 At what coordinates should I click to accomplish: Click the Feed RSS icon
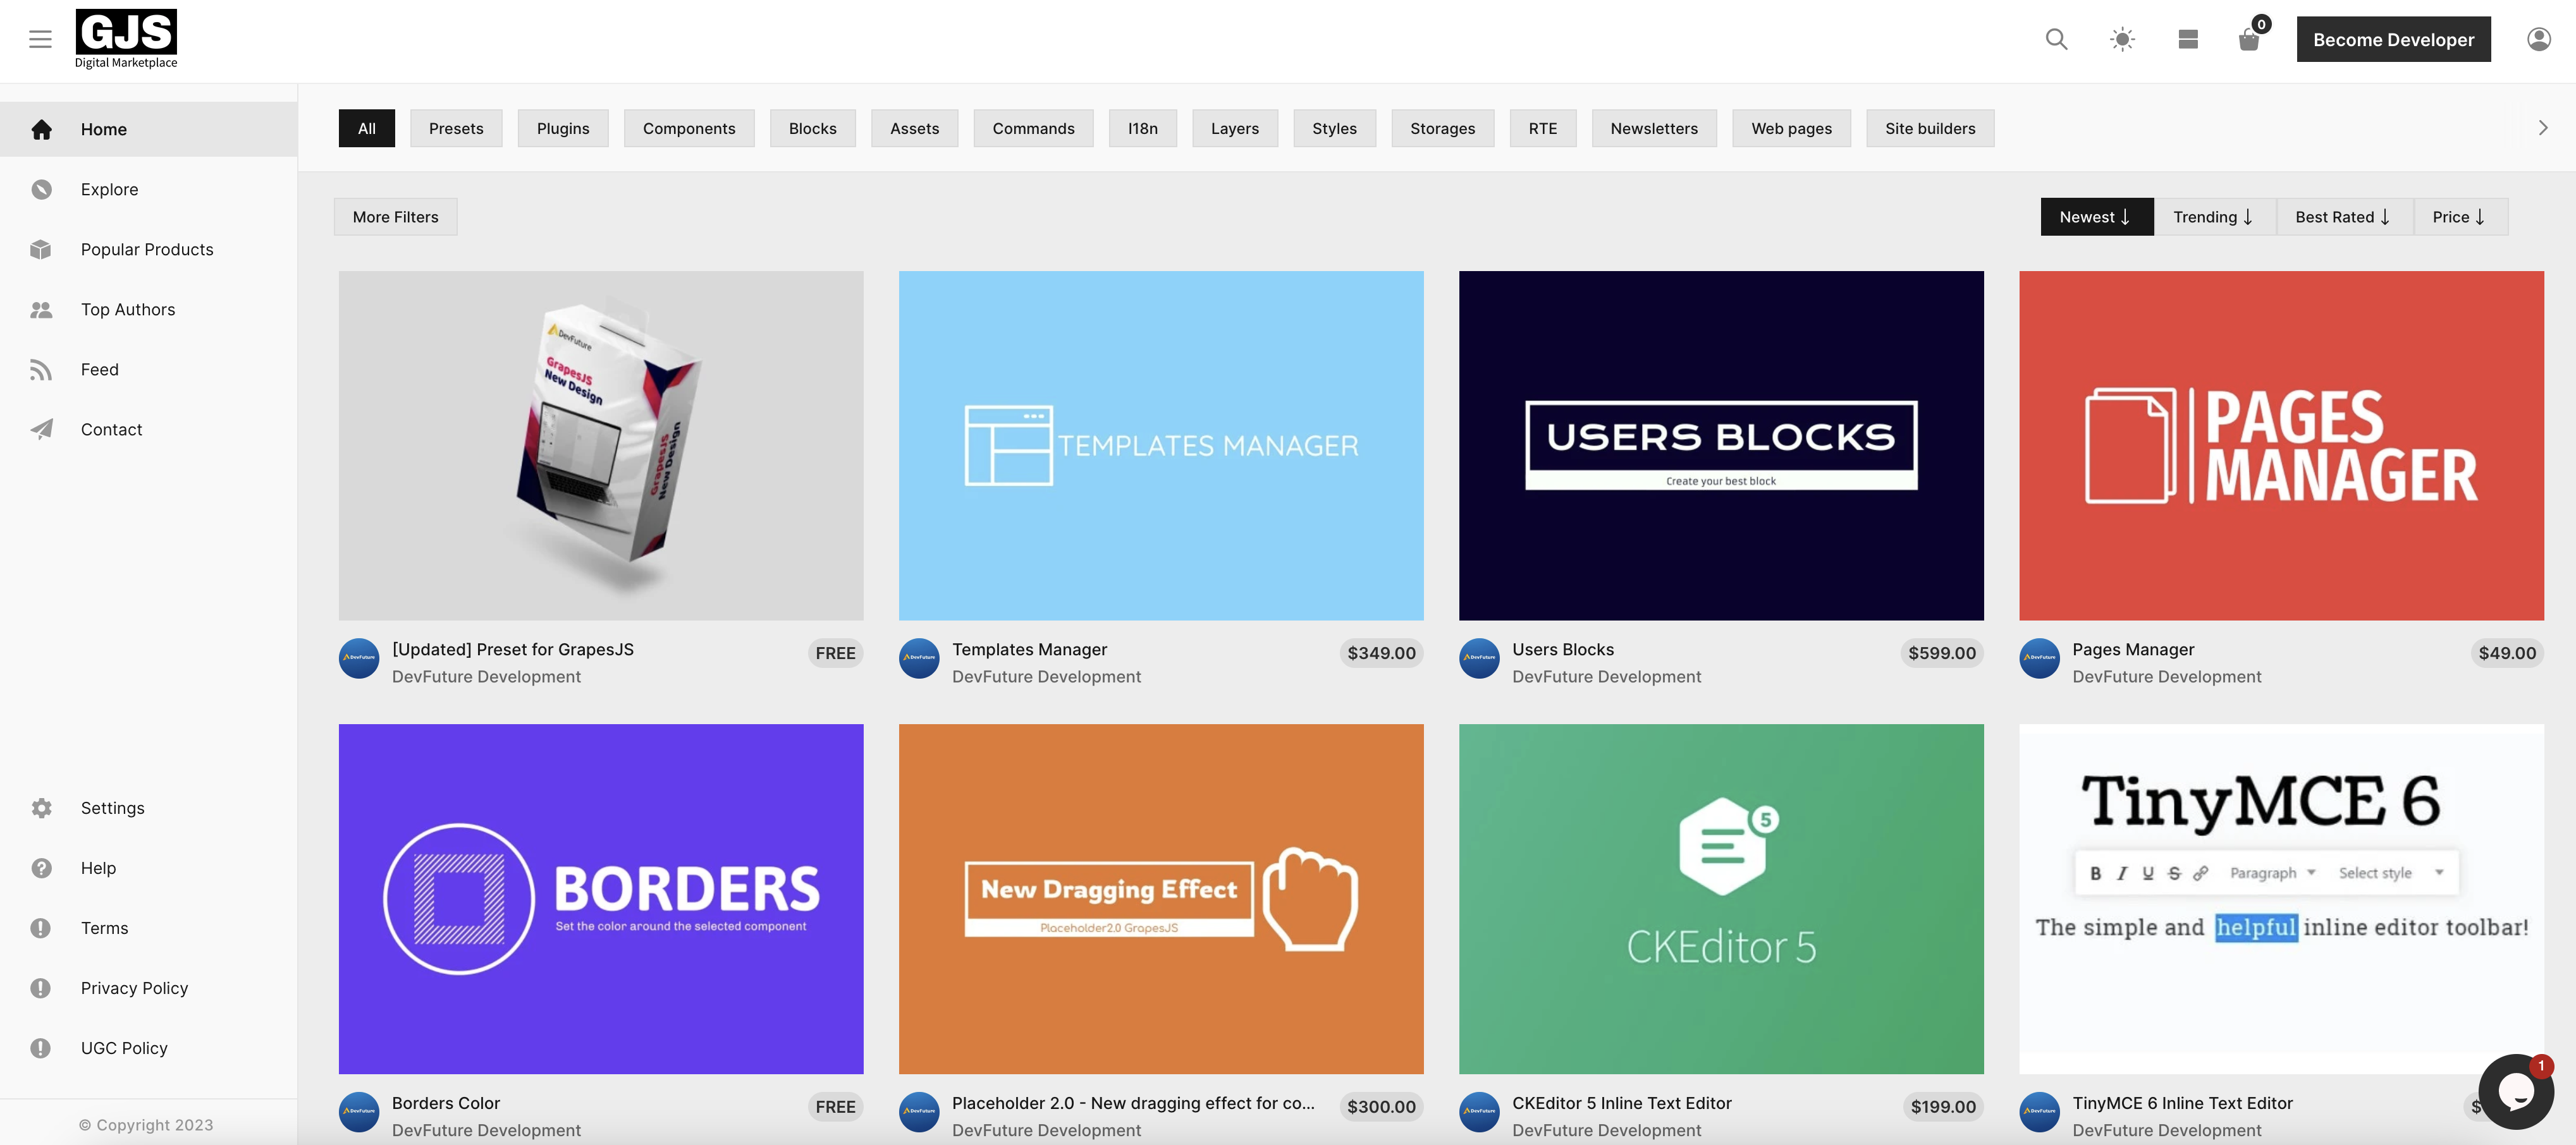(x=41, y=370)
